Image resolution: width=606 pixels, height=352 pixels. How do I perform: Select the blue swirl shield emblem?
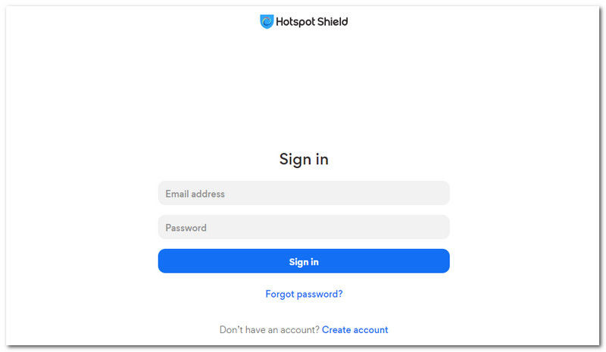[267, 22]
